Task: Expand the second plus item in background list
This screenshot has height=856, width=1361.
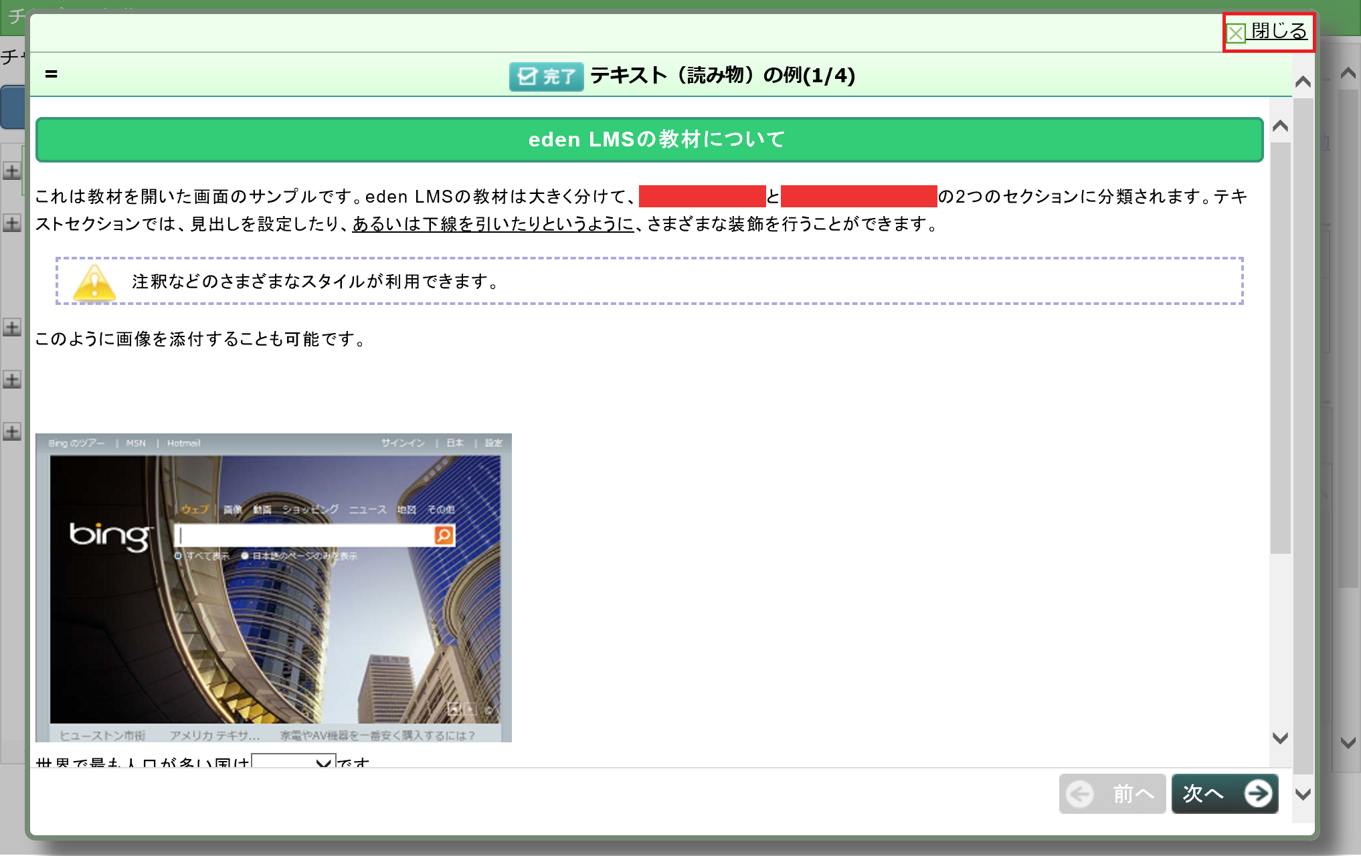Action: (x=12, y=223)
